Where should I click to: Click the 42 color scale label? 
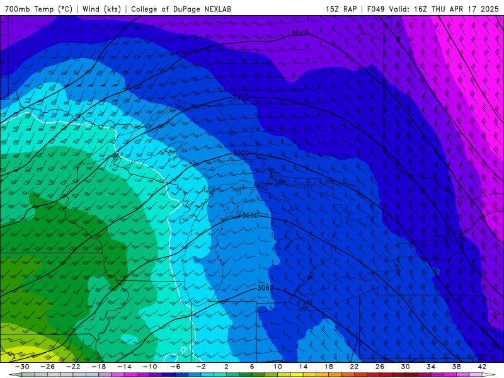coord(482,367)
